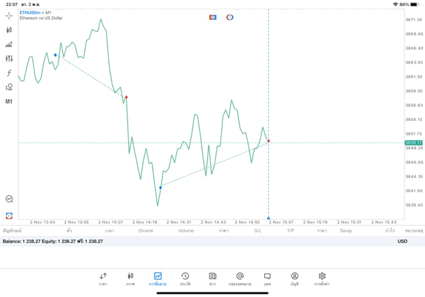This screenshot has width=425, height=297.
Task: Tap the green 3850.17 current price label
Action: point(414,143)
